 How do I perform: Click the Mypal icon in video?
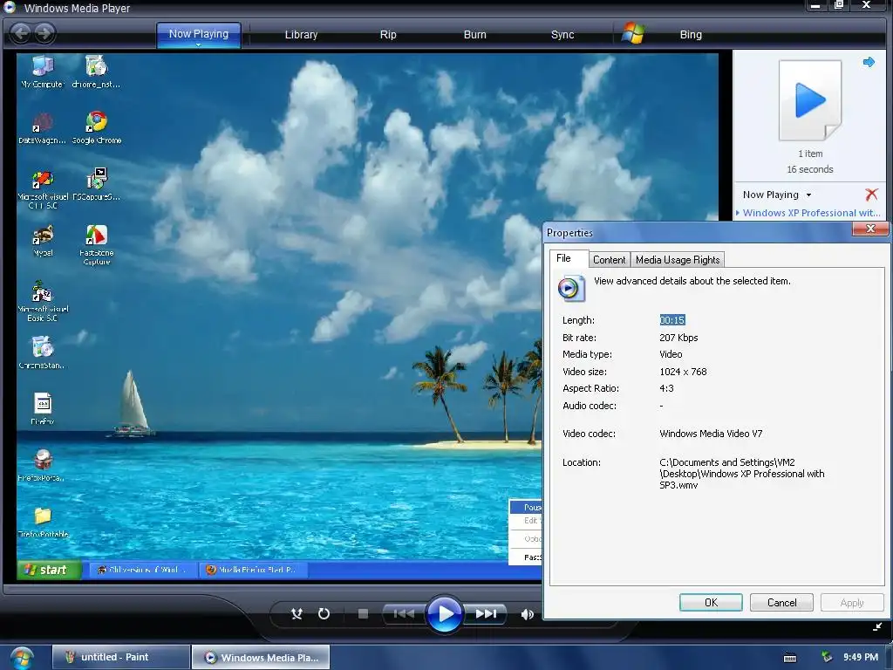click(43, 241)
